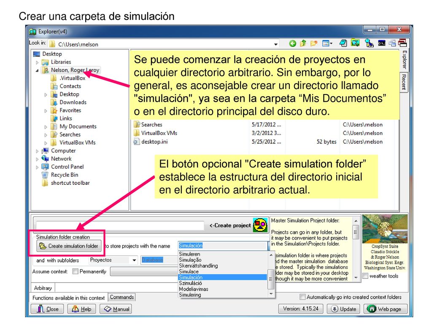Expand the My Documents tree node
Viewport: 432px width, 324px height.
46,127
